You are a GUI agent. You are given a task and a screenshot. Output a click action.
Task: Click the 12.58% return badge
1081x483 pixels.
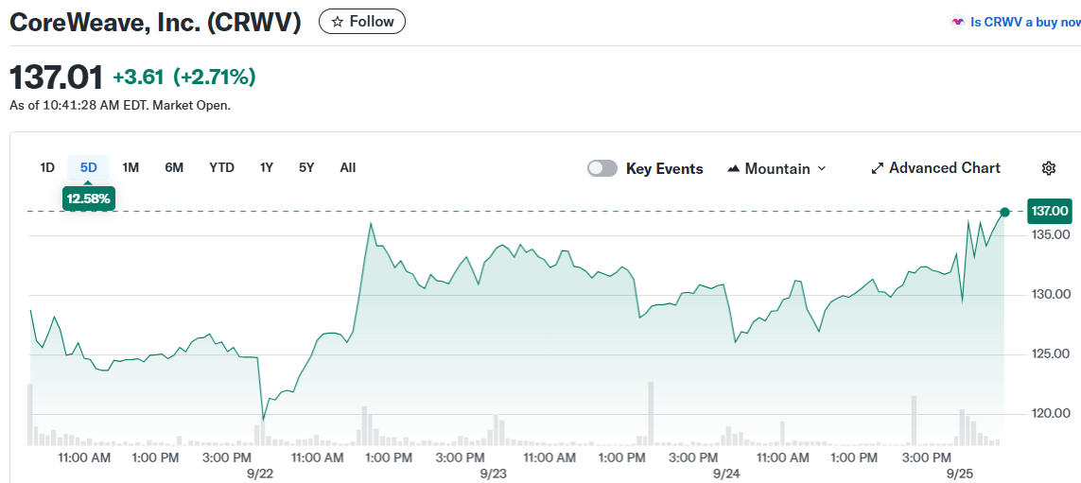coord(88,199)
